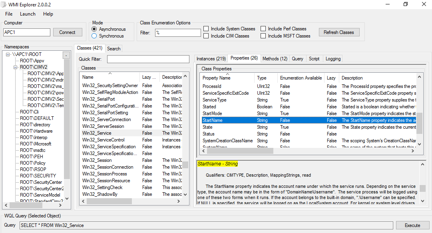
Task: Select Win32_SessionProcess class row
Action: click(131, 174)
